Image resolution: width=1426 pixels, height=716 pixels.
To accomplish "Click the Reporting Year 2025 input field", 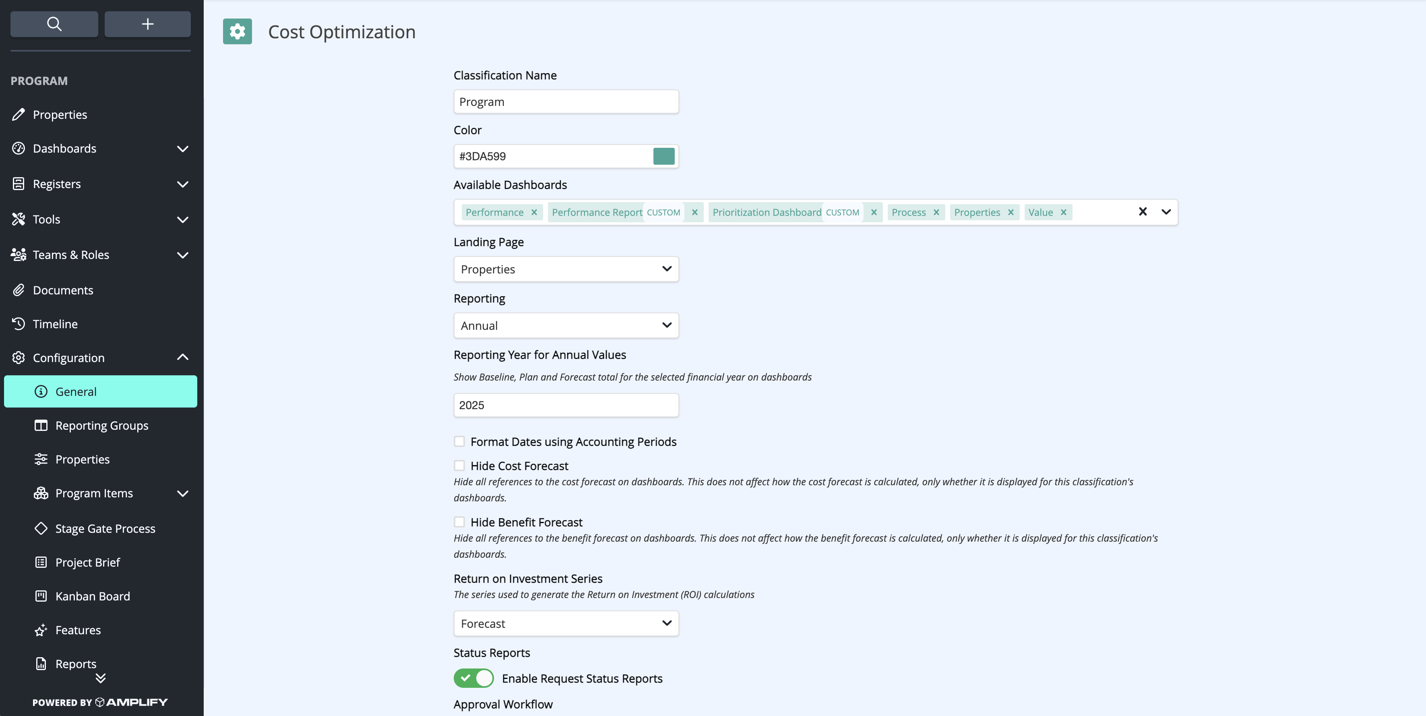I will (x=566, y=406).
